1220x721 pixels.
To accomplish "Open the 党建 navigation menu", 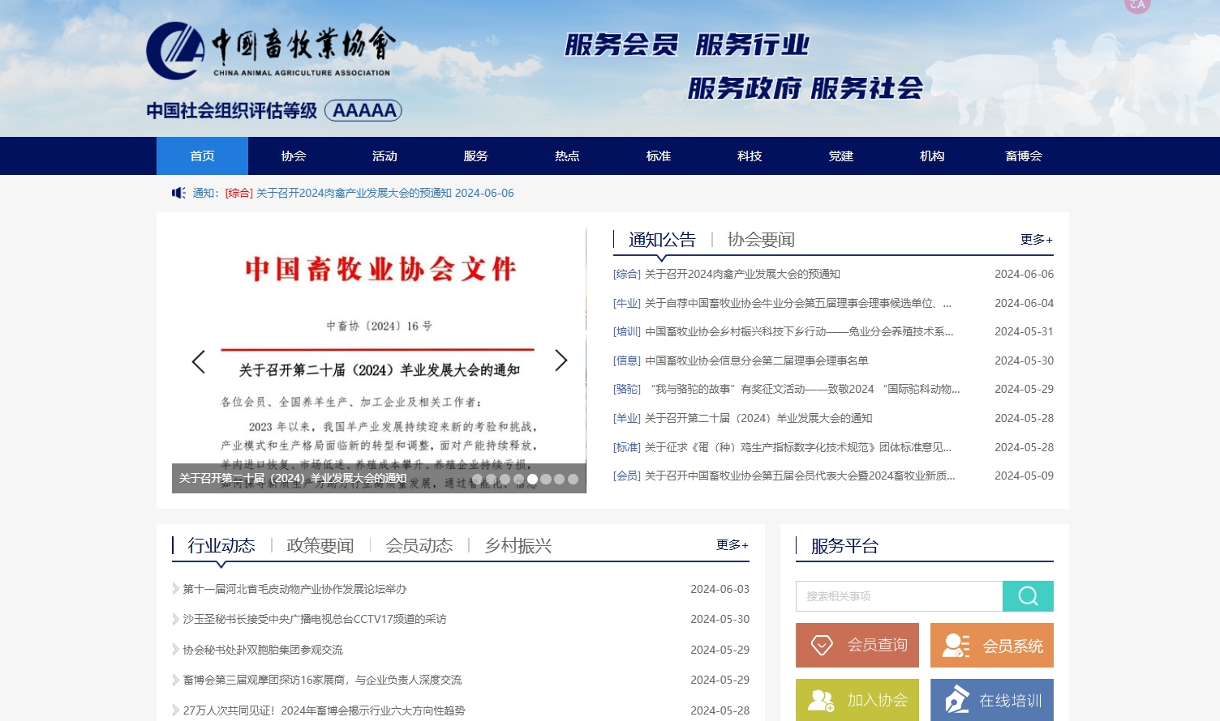I will 841,156.
